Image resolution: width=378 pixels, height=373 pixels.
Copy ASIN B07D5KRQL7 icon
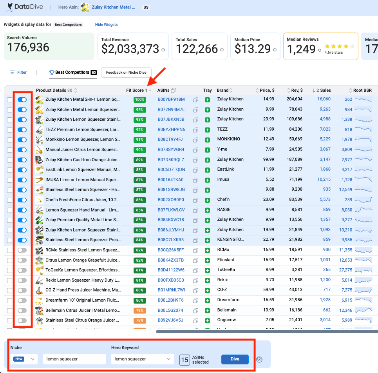click(x=195, y=160)
